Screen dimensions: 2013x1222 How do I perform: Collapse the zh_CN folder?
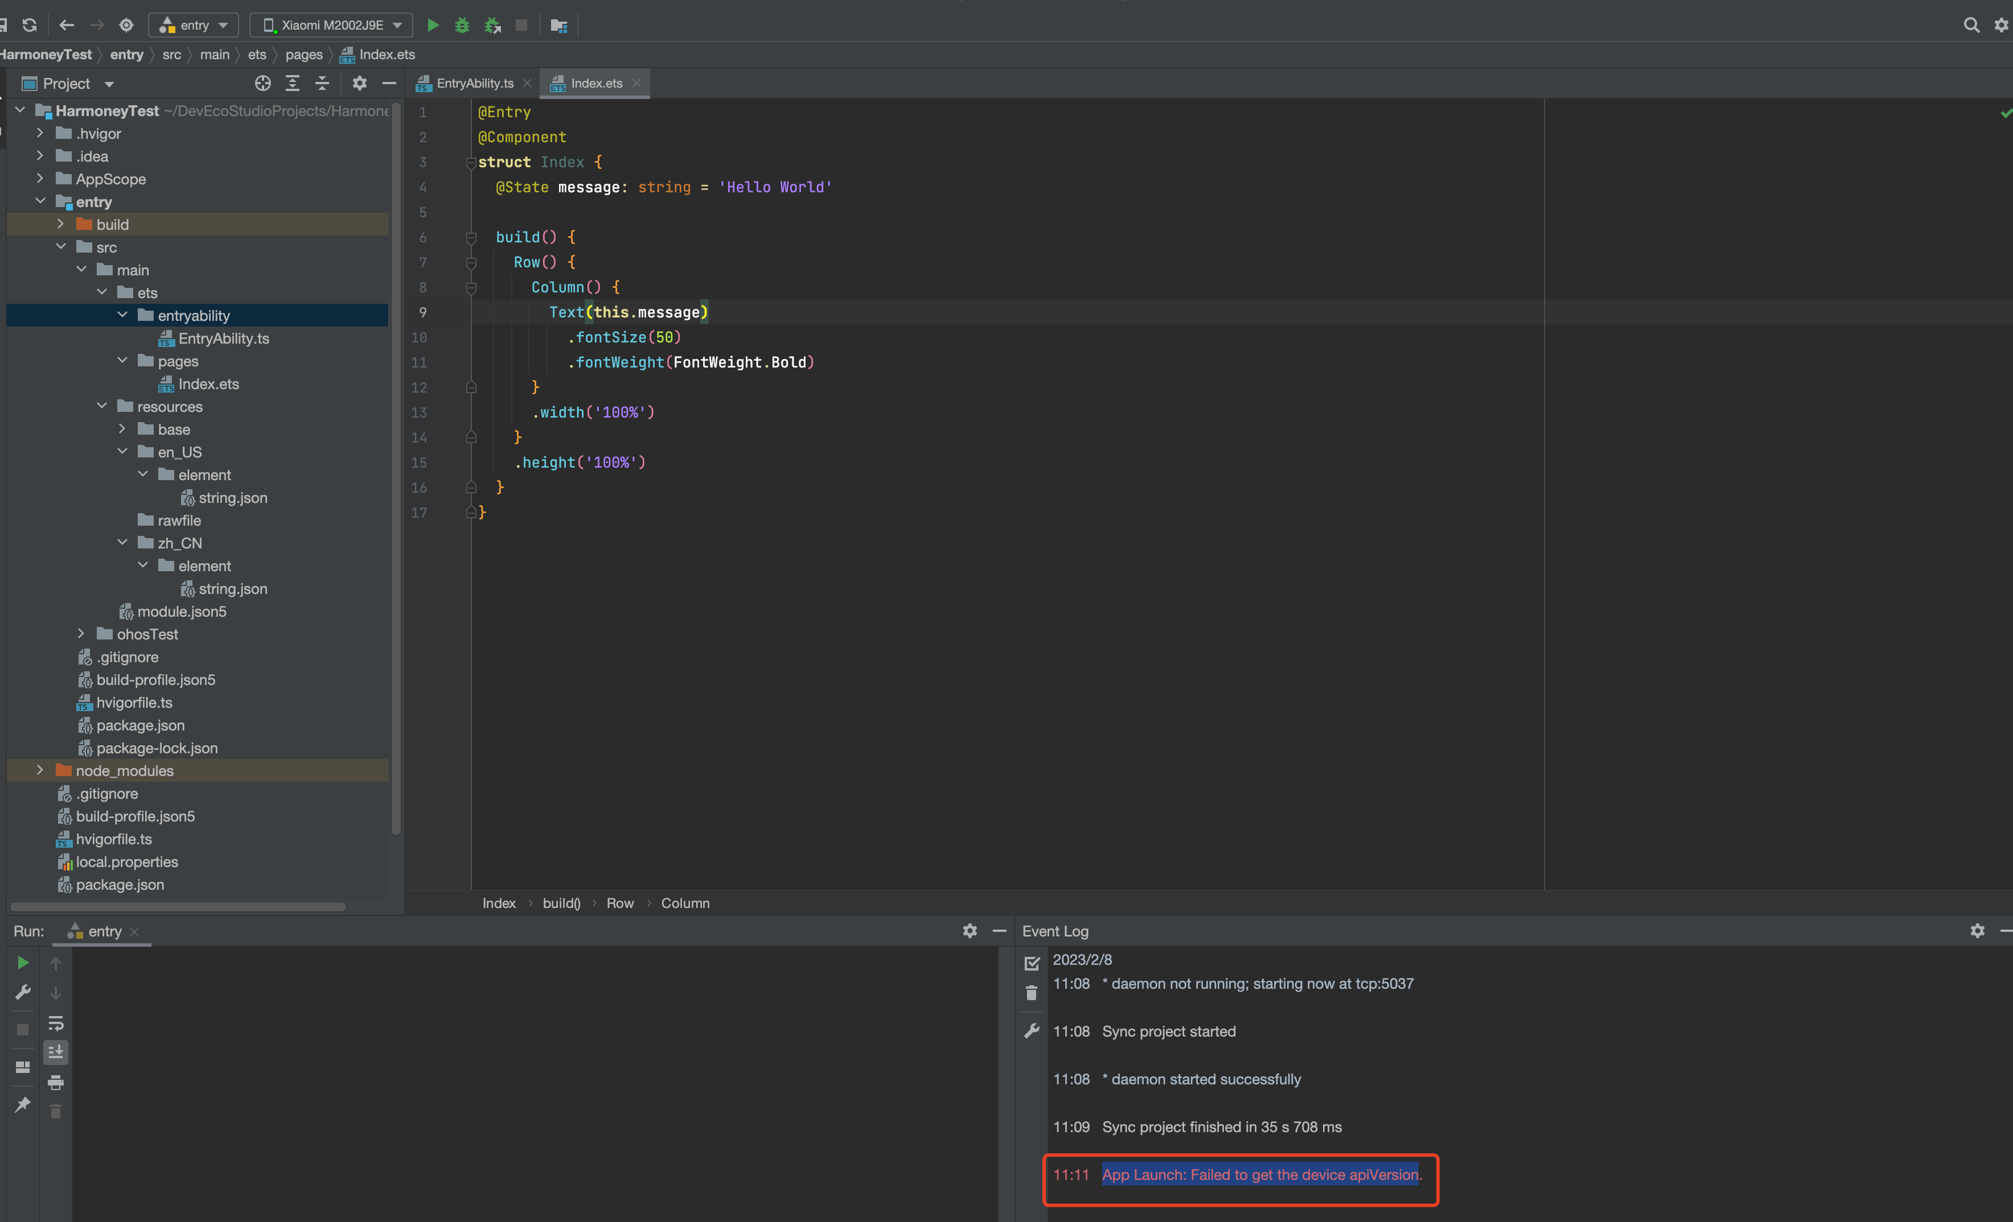(122, 542)
